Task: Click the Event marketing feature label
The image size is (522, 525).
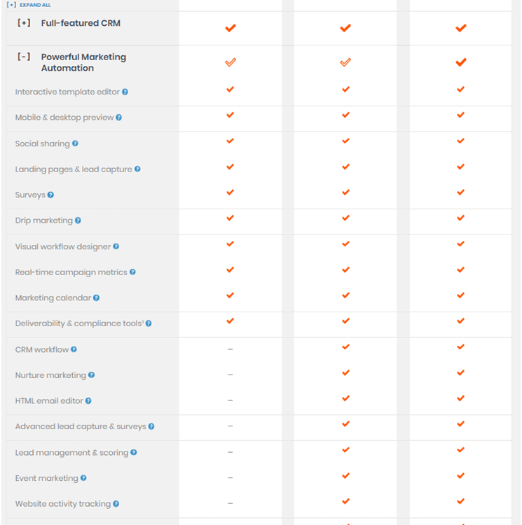Action: click(x=46, y=478)
